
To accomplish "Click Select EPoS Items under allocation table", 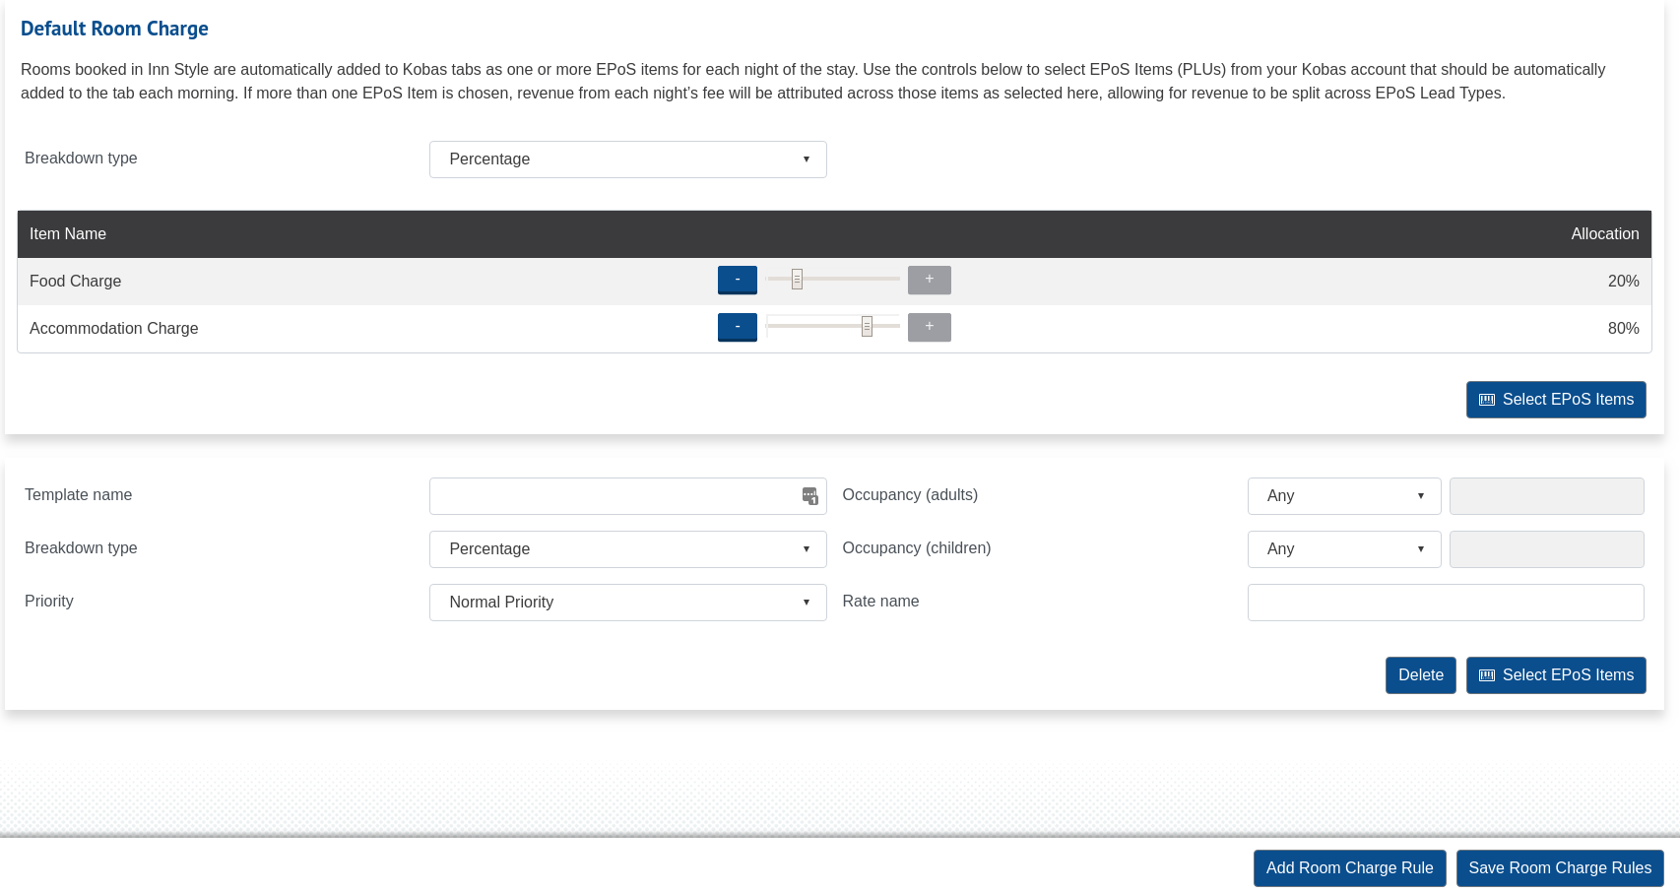I will 1555,400.
